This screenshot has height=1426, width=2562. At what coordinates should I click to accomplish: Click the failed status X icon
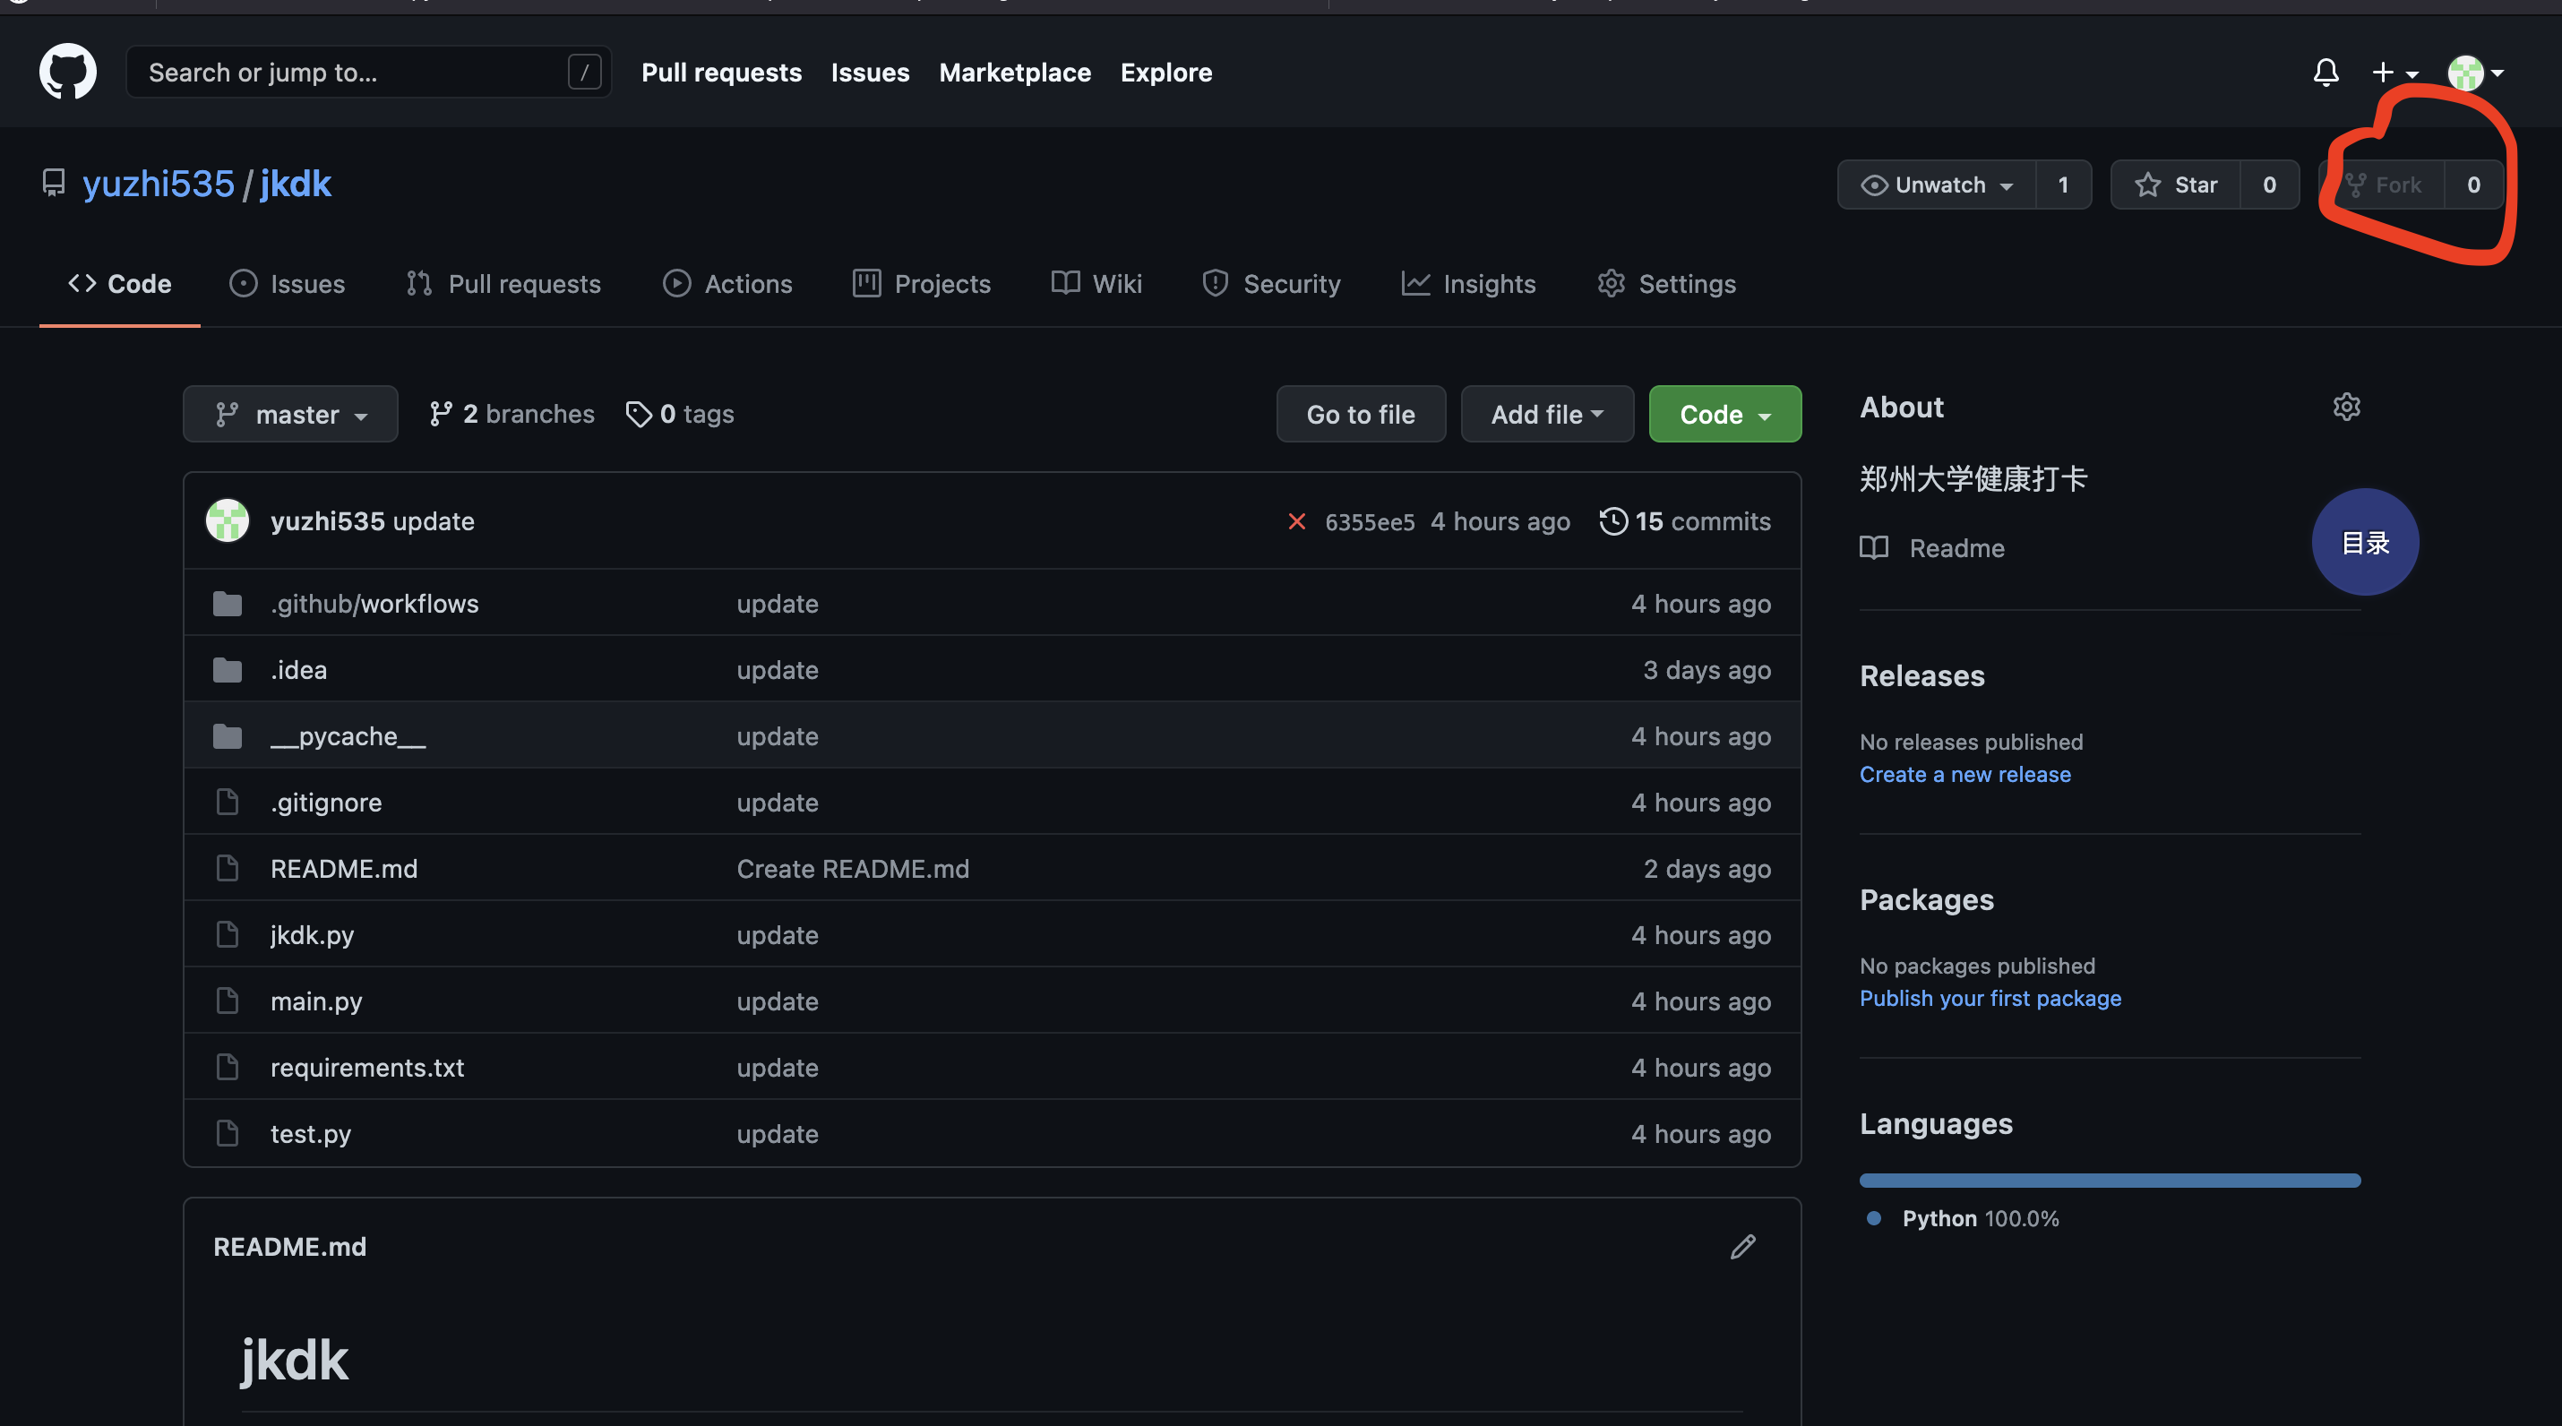(1296, 521)
